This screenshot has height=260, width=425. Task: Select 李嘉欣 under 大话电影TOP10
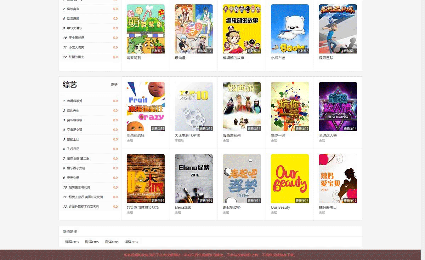(x=180, y=140)
